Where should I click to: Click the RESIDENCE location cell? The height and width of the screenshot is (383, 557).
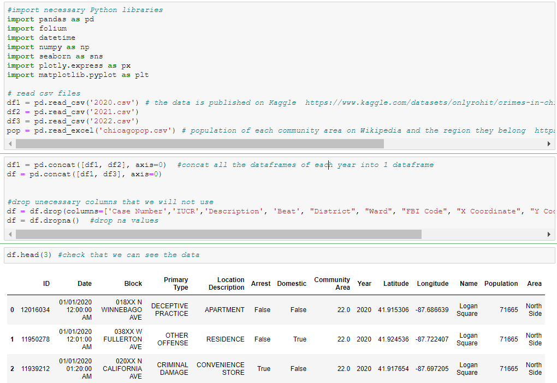click(225, 339)
